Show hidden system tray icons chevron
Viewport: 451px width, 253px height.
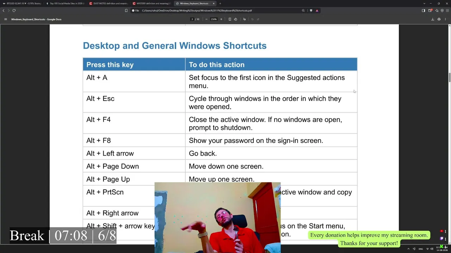pyautogui.click(x=408, y=249)
